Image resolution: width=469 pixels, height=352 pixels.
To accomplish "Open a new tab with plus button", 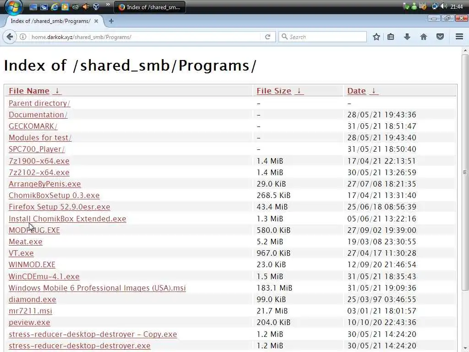I will click(111, 21).
